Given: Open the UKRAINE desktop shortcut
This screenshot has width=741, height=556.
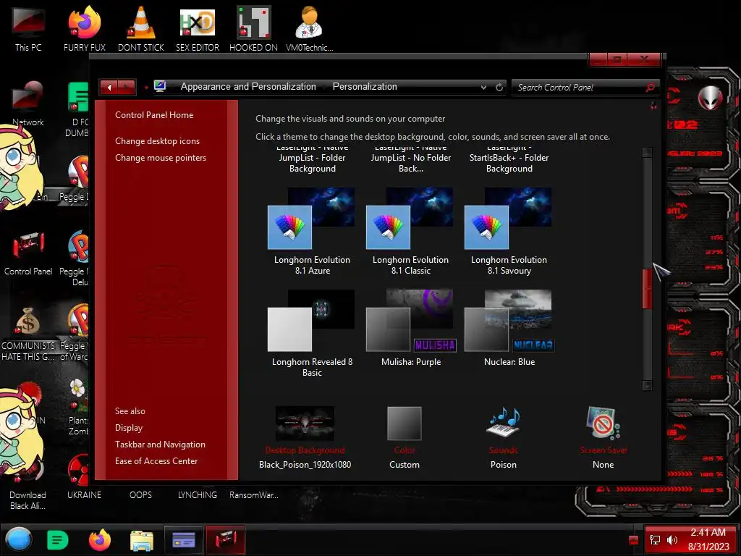Looking at the screenshot, I should pos(84,494).
